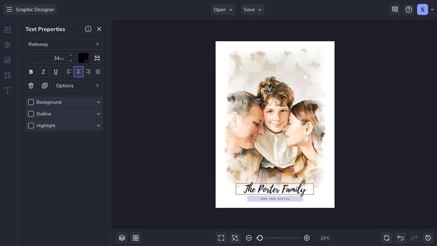Open text Options submenu

coord(78,86)
